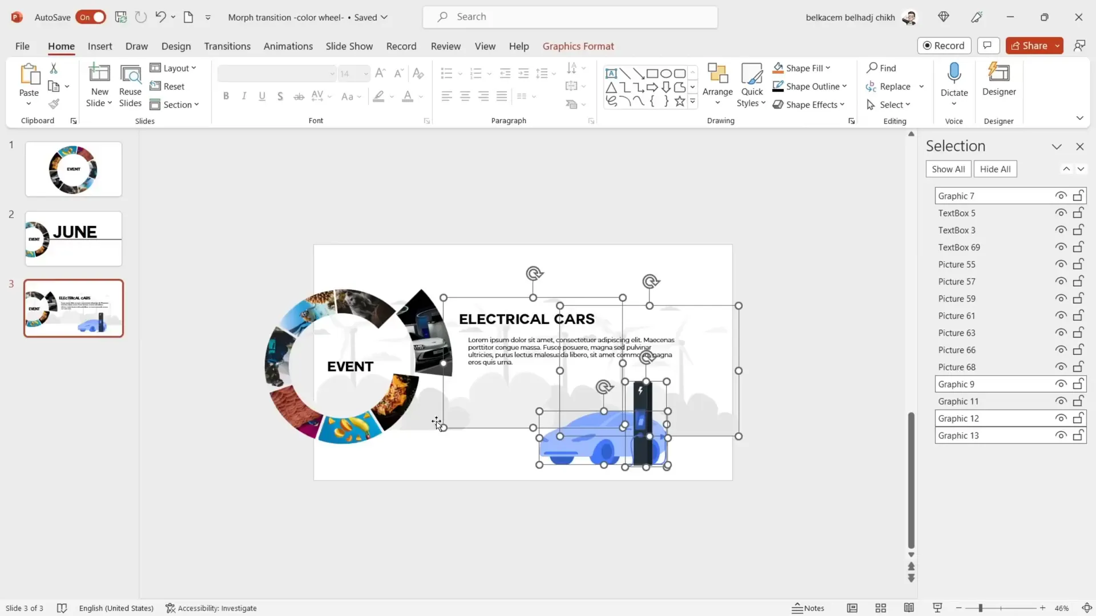Click Hide All in Selection pane
1096x616 pixels.
coord(995,169)
